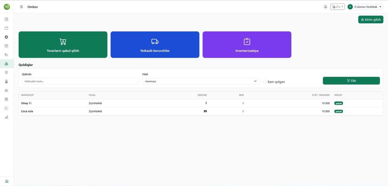
Task: Expand the G'ulomov Nodirbek user menu
Action: (365, 7)
